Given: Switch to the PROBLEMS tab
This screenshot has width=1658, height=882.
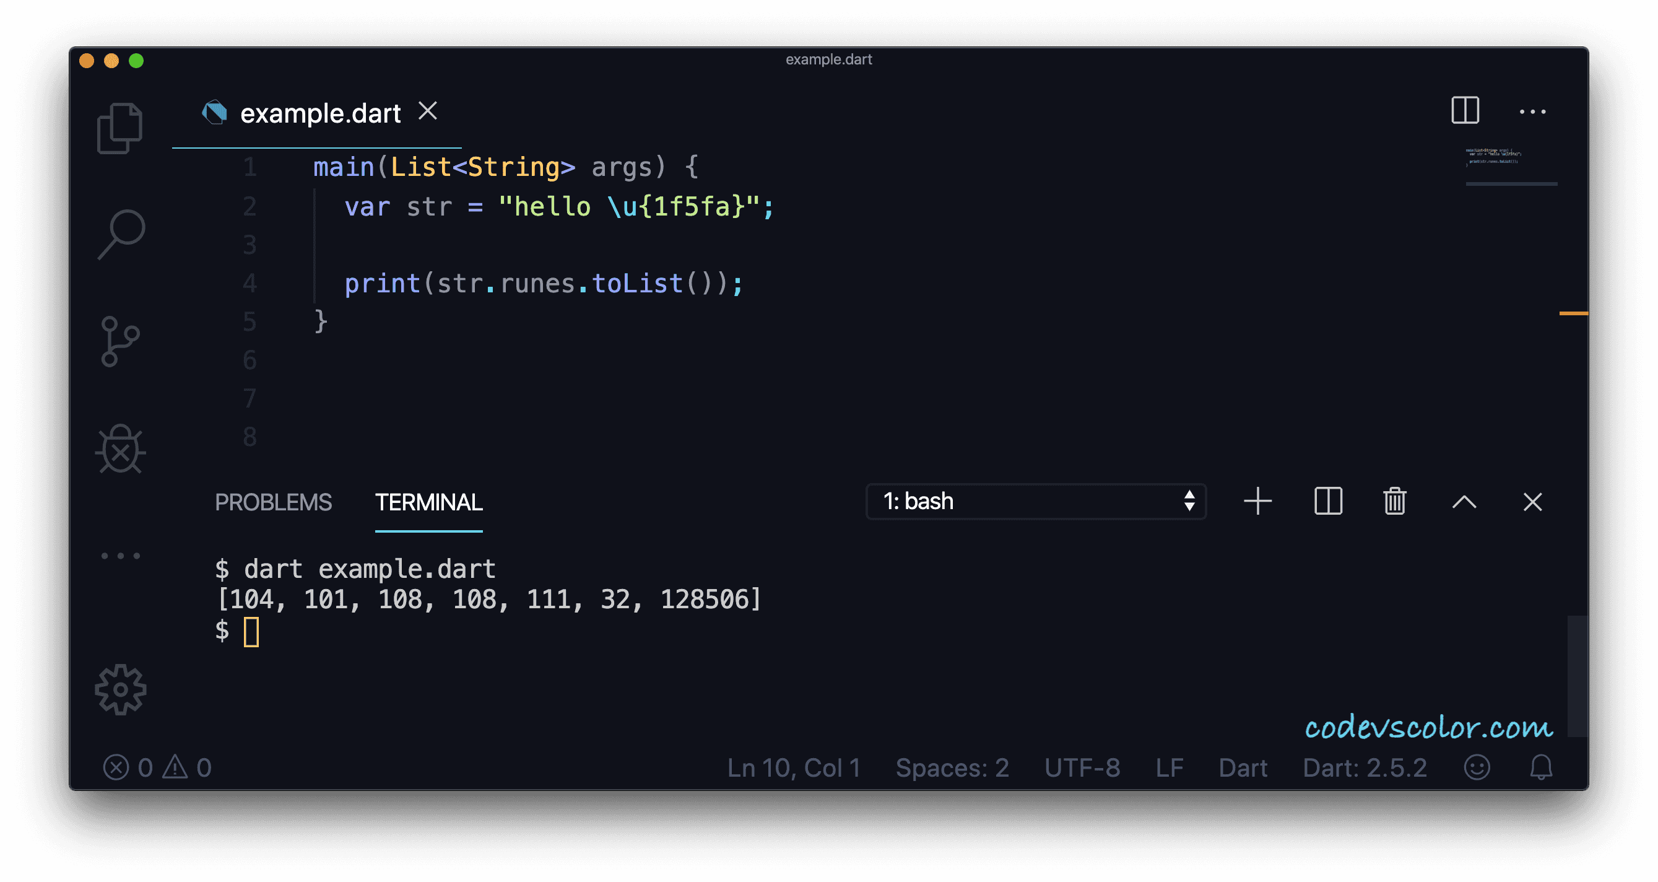Looking at the screenshot, I should (x=273, y=502).
